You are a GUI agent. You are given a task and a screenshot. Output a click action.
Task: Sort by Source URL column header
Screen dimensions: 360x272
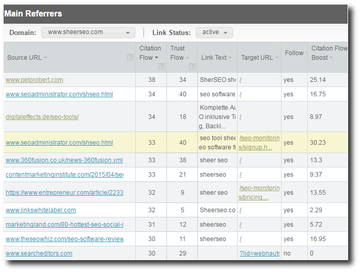click(27, 58)
